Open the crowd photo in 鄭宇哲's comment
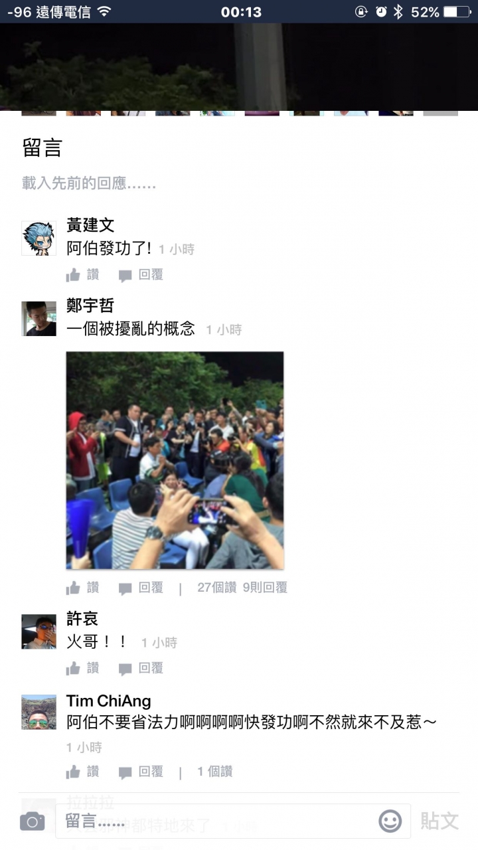Viewport: 478px width, 850px height. click(x=175, y=460)
